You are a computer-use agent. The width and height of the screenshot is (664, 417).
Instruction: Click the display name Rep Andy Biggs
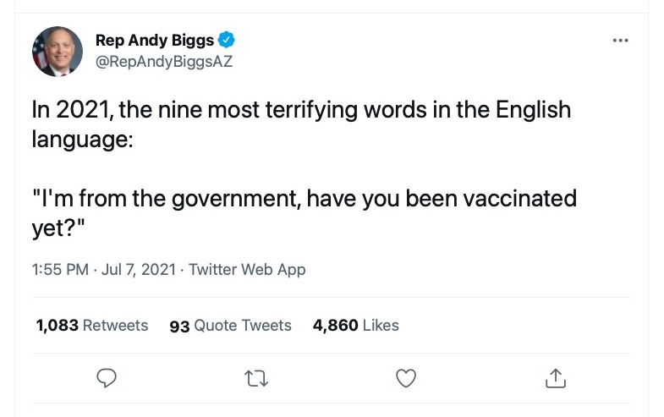tap(154, 40)
